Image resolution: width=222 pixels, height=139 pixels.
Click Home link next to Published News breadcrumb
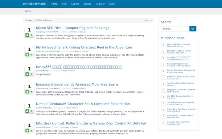click(29, 20)
